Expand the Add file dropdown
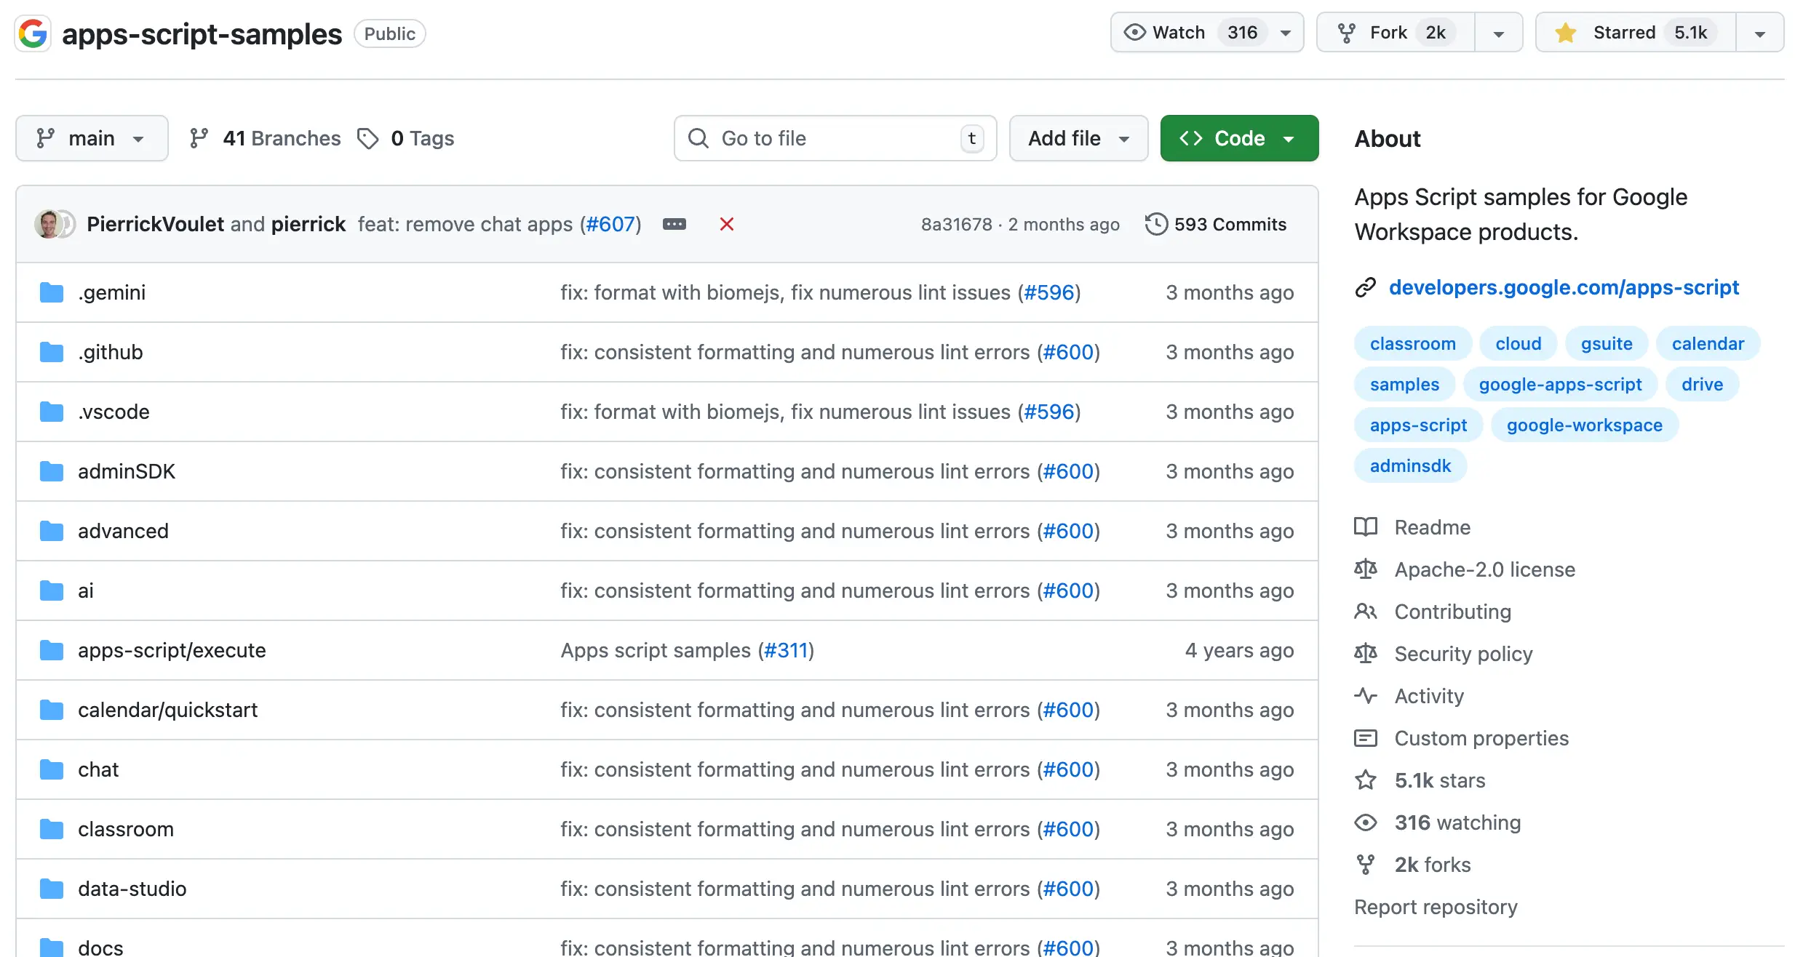The image size is (1803, 957). pos(1078,138)
